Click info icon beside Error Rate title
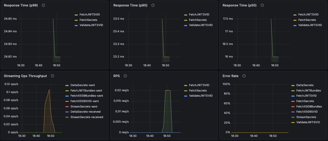 244,76
